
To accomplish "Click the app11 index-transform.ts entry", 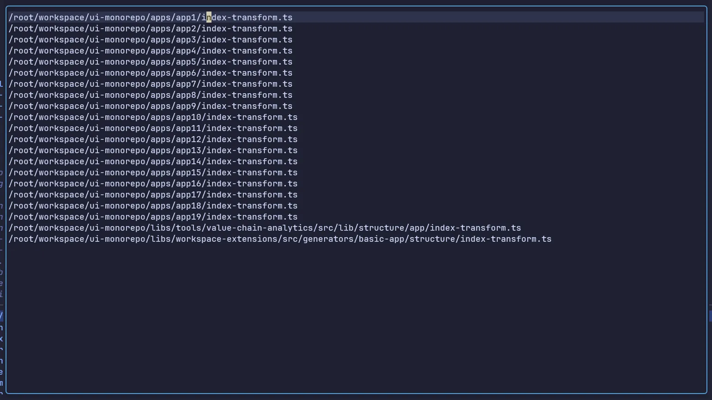I will coord(153,128).
